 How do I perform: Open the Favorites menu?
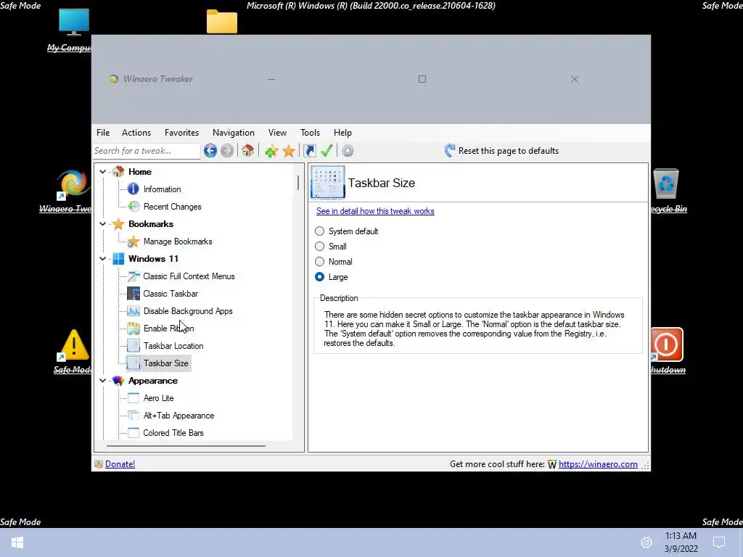181,133
